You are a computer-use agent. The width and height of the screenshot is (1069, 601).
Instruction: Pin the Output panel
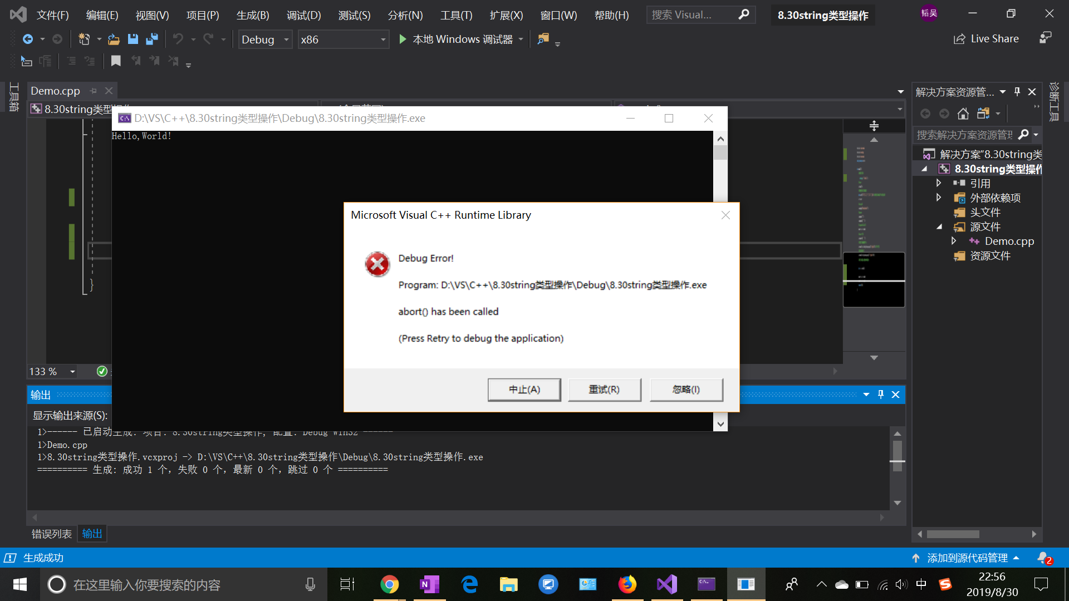tap(881, 395)
